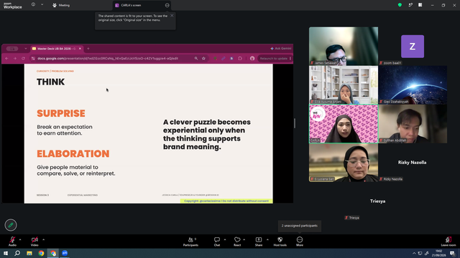Viewport: 460px width, 258px height.
Task: Click the SURPRISE heading on slide
Action: [x=61, y=113]
